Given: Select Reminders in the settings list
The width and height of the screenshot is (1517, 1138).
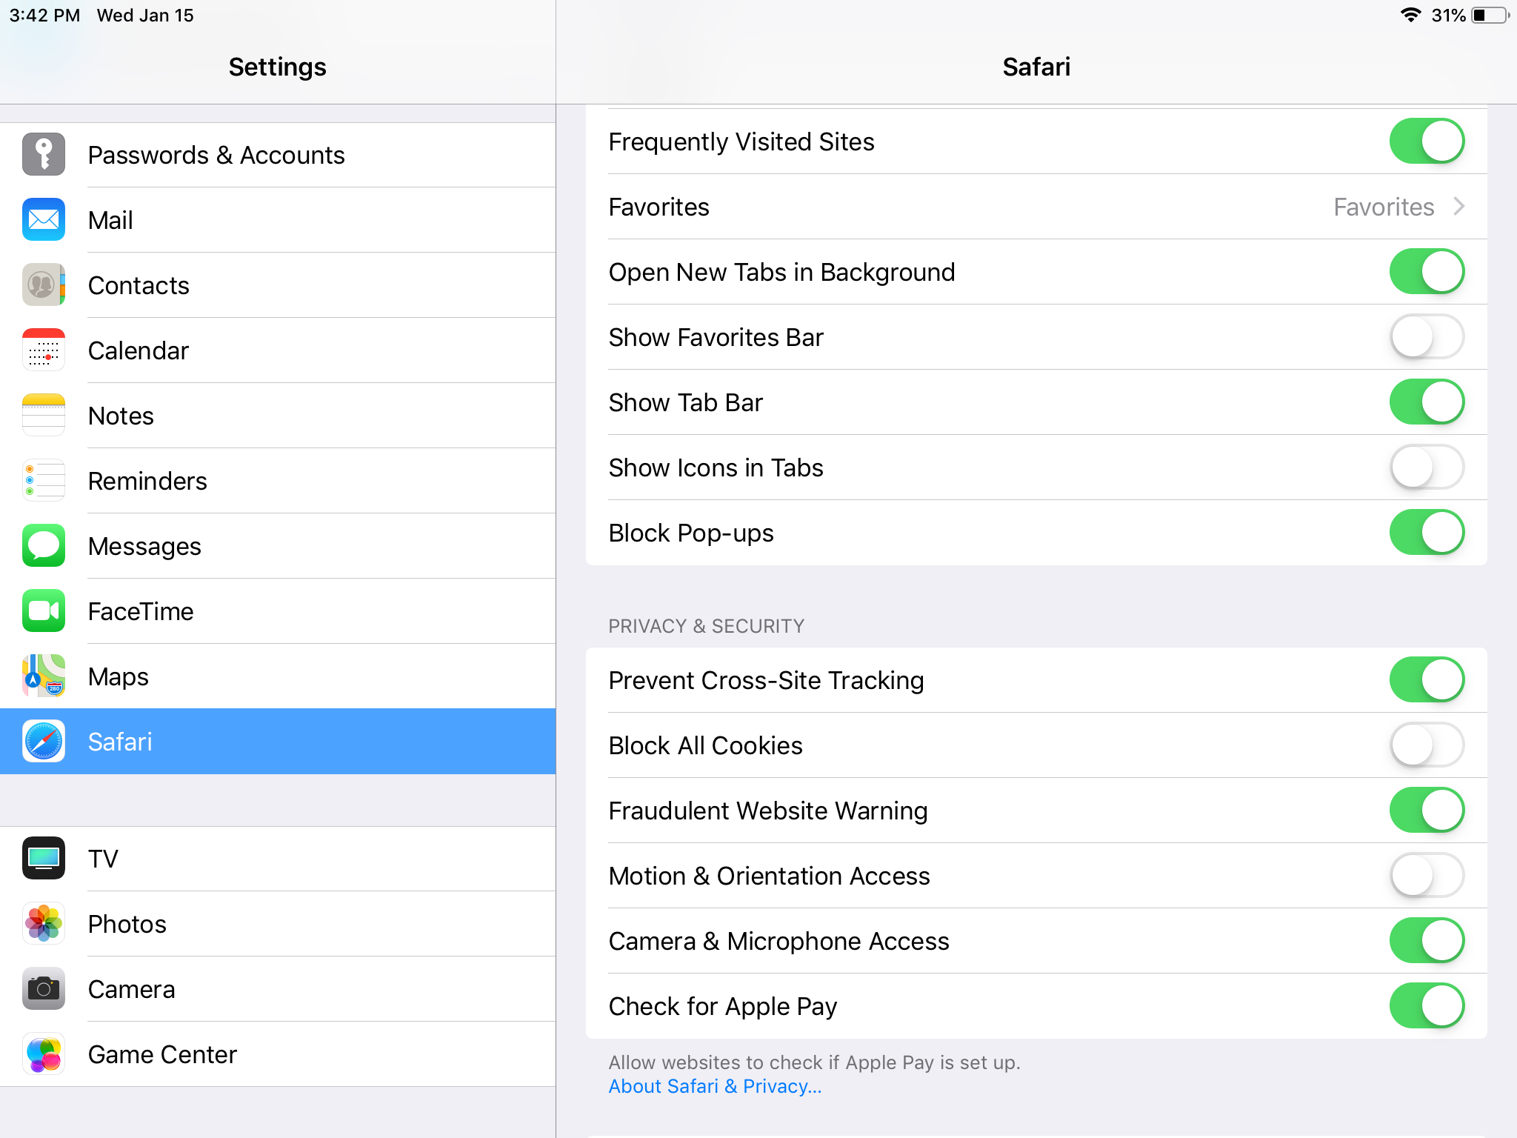Looking at the screenshot, I should [148, 481].
